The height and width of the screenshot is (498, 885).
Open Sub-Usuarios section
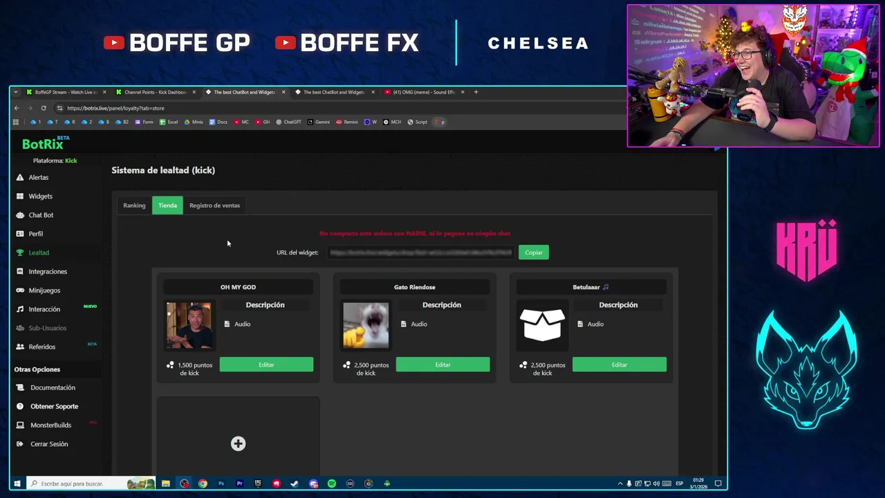pyautogui.click(x=47, y=328)
